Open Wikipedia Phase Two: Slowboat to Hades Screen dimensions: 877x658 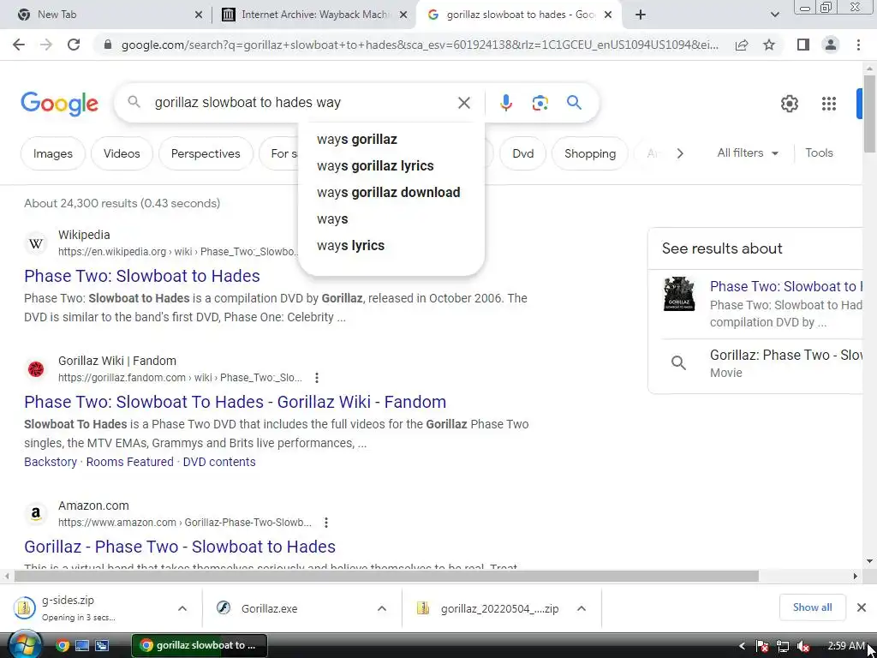pos(142,276)
